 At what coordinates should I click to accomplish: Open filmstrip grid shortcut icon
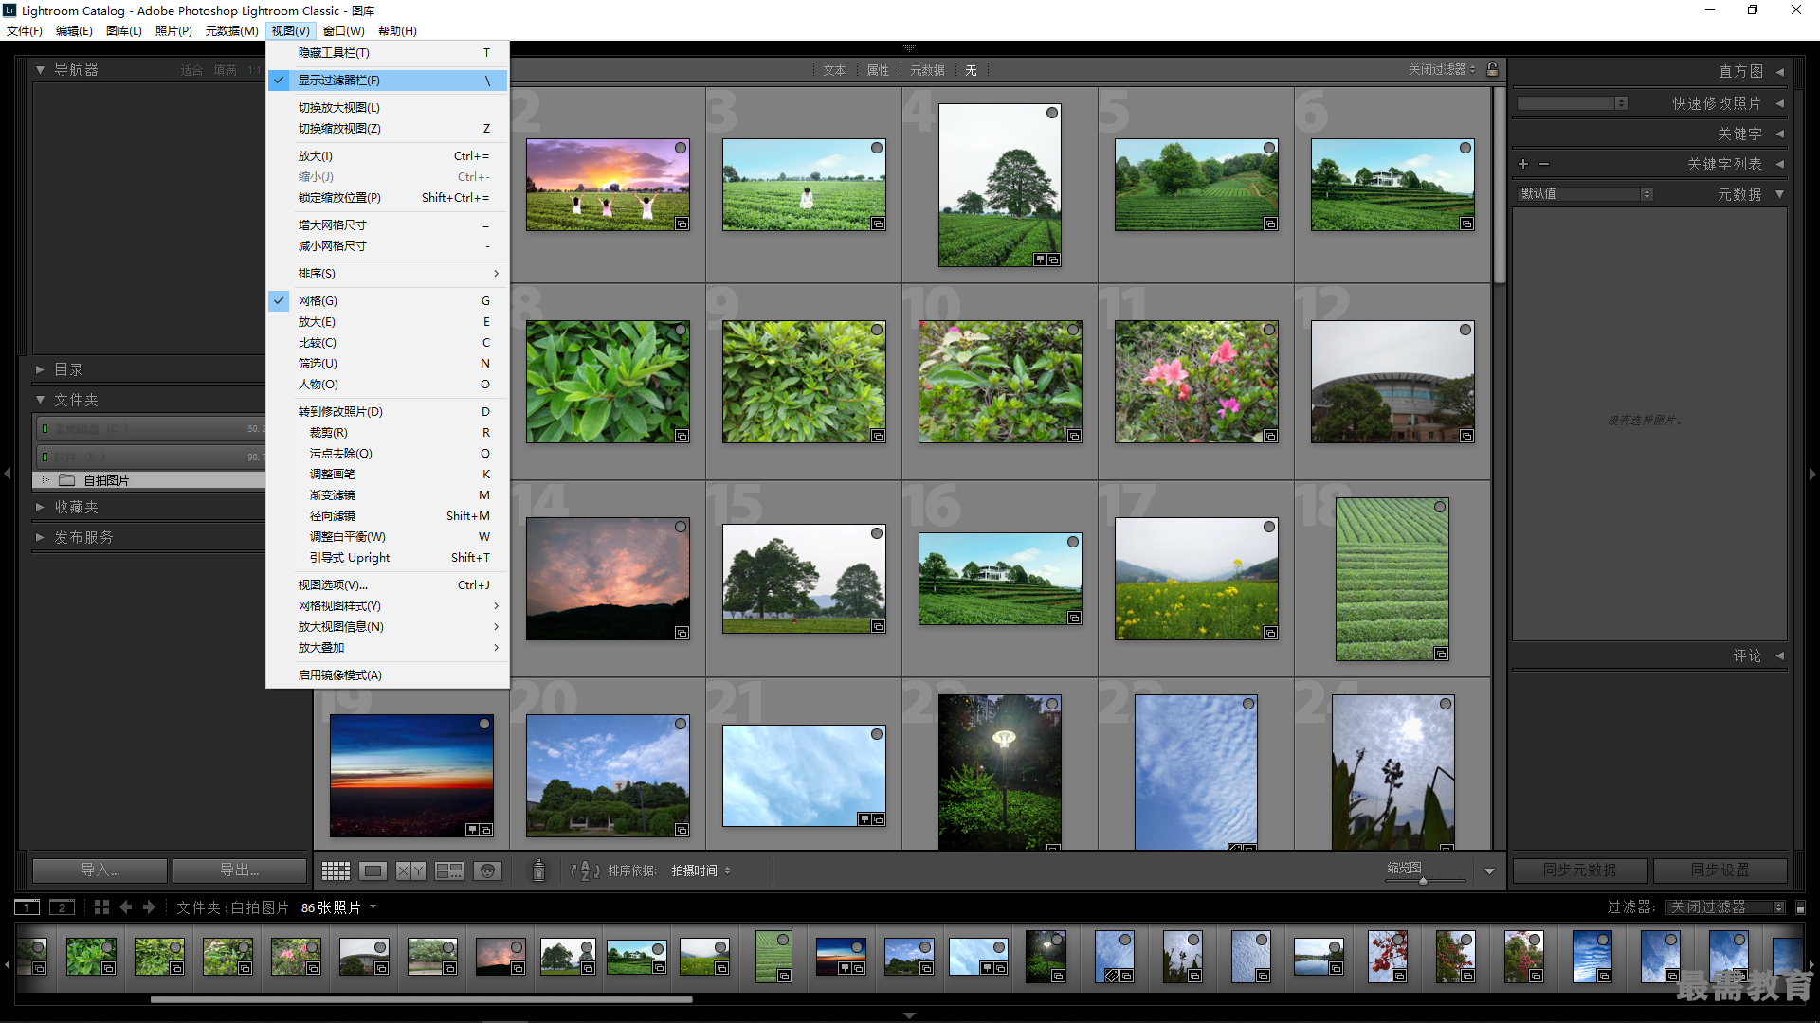coord(101,907)
